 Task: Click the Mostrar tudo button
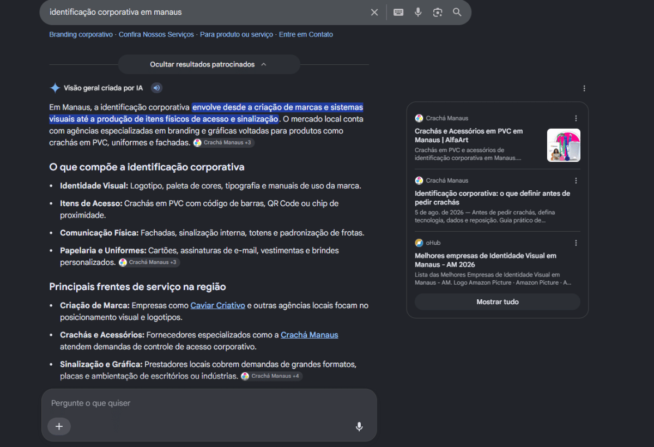(498, 301)
